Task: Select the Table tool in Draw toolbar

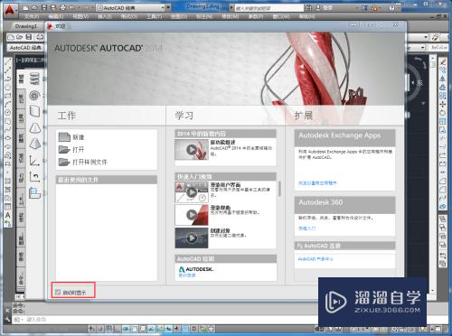Action: pyautogui.click(x=8, y=207)
